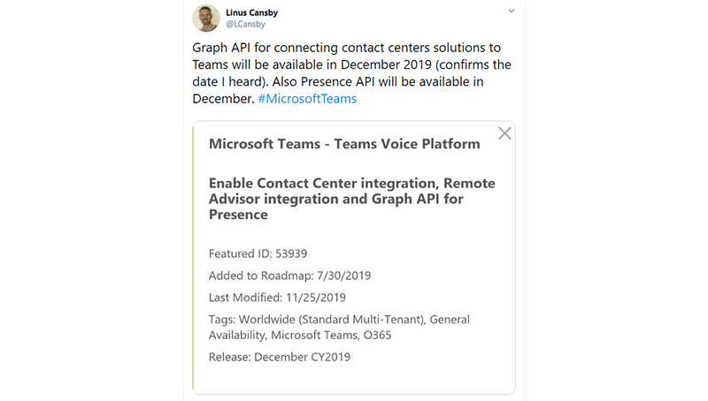Click the Last Modified 11/25/2019 line
The image size is (708, 401).
point(277,298)
